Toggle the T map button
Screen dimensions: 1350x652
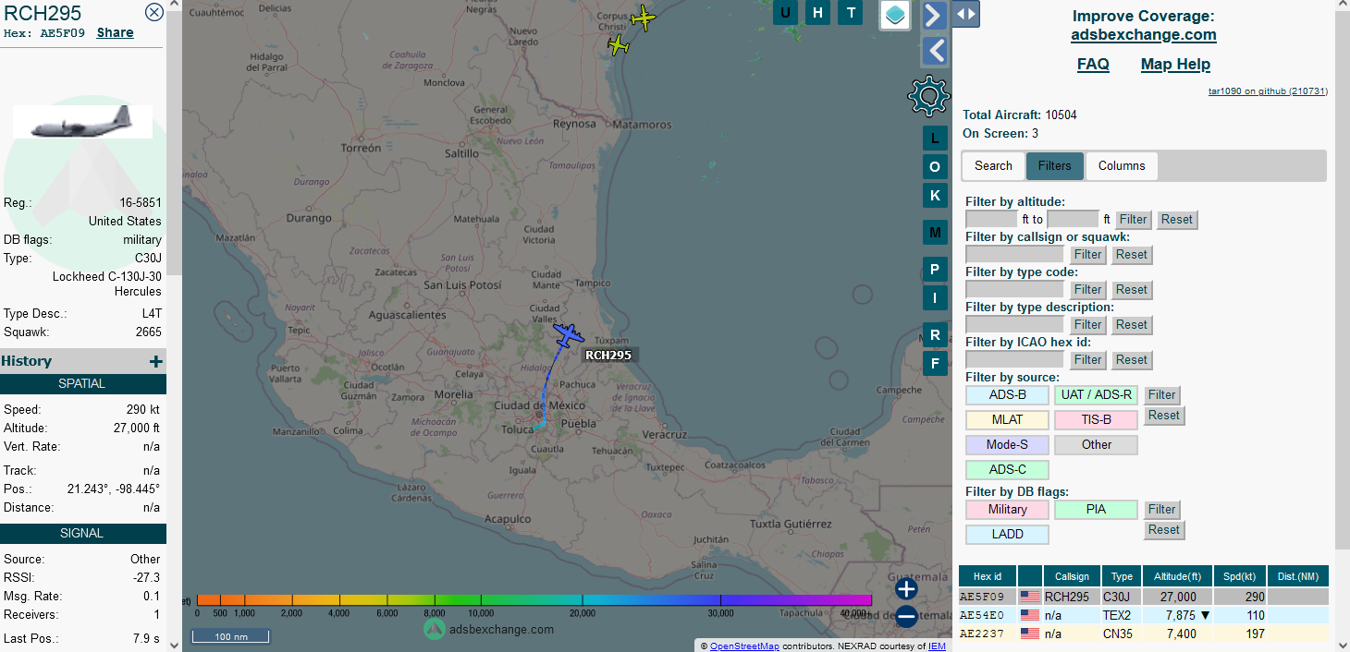coord(851,12)
